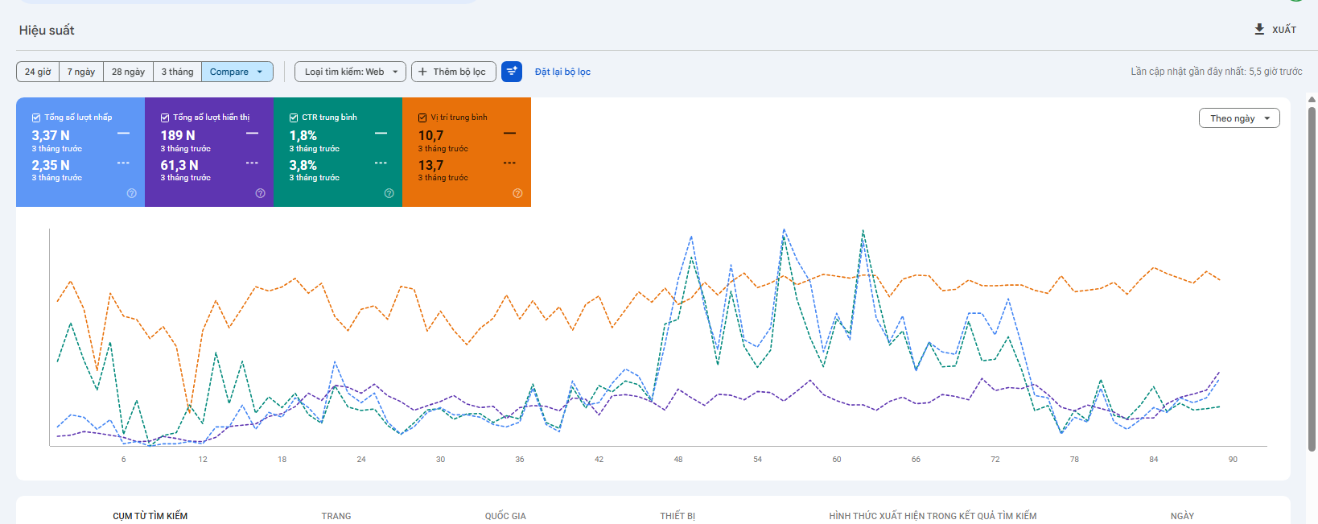1318x524 pixels.
Task: Click last updated 5,5 giờ trước text
Action: click(x=1217, y=72)
